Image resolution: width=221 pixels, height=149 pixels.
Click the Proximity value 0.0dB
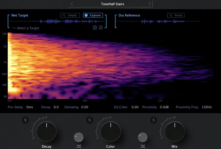coord(164,107)
